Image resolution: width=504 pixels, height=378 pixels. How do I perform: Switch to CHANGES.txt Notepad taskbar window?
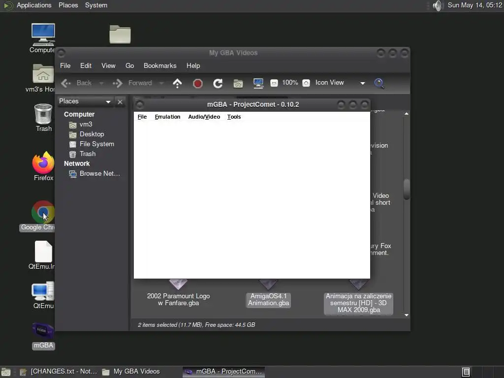[59, 372]
